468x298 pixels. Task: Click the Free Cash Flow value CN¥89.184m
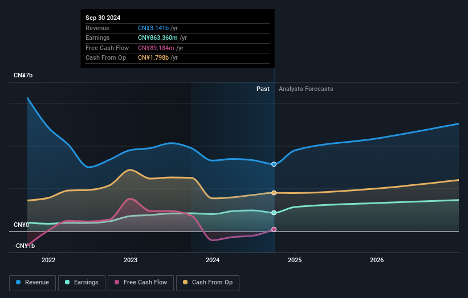156,48
